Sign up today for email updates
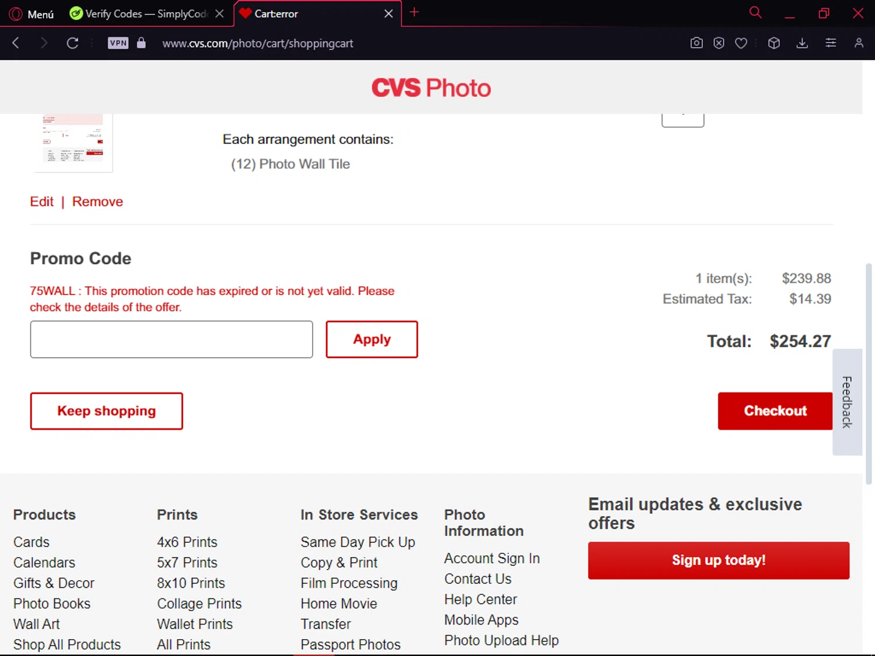 pyautogui.click(x=719, y=560)
